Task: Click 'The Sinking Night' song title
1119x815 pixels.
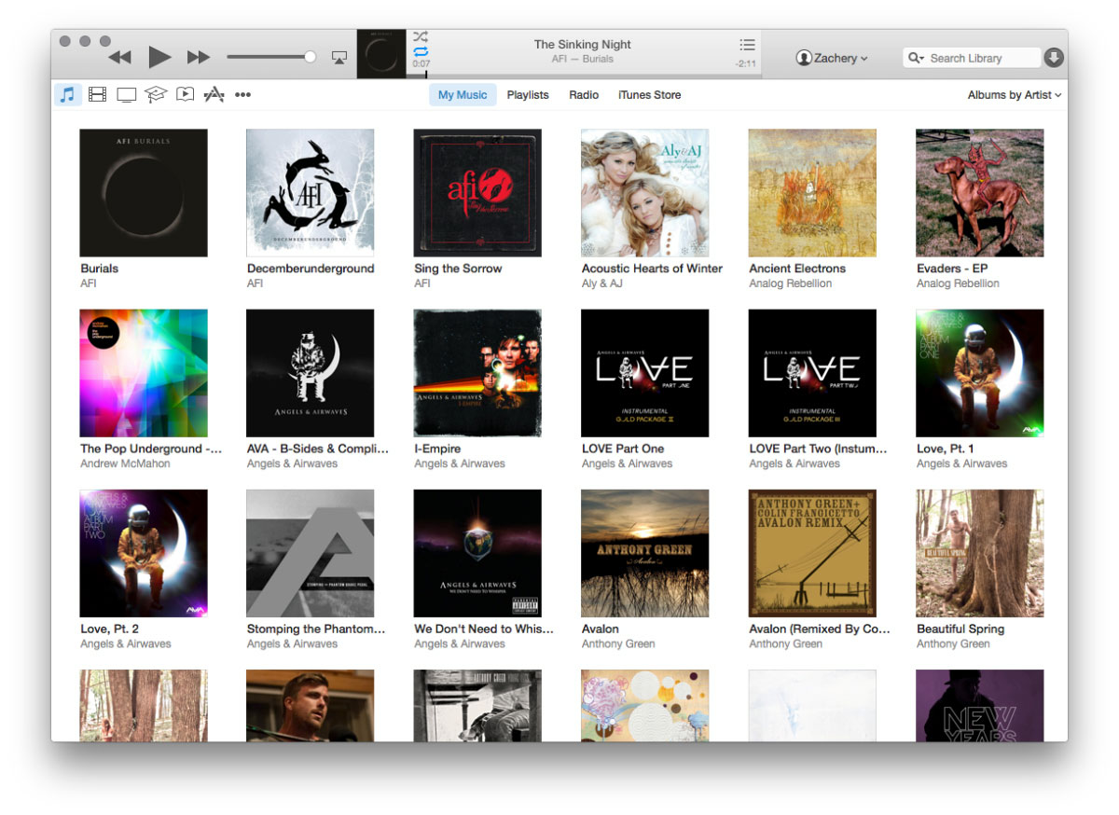Action: (583, 44)
